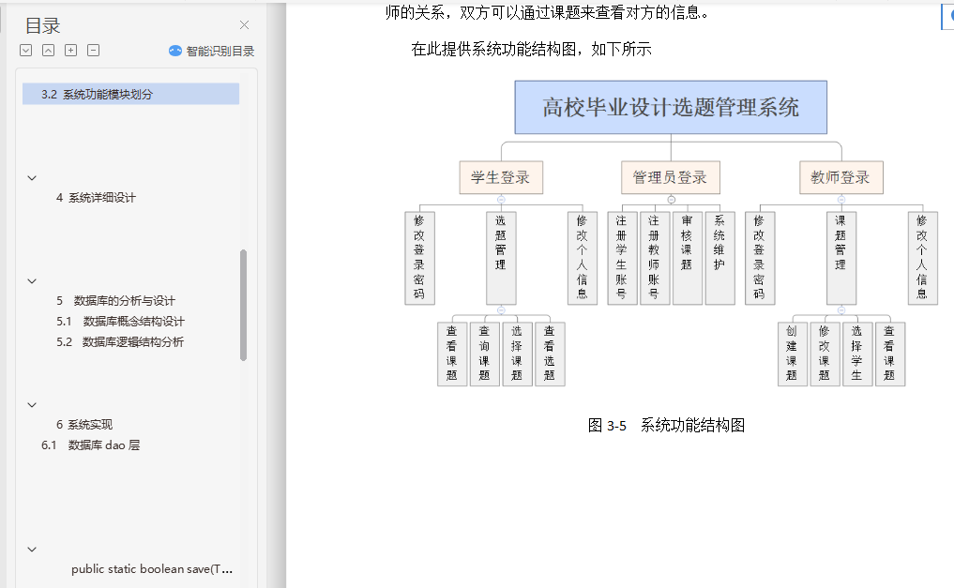Click the 智能识别目录 button
Screen dimensions: 954x588
[x=212, y=51]
